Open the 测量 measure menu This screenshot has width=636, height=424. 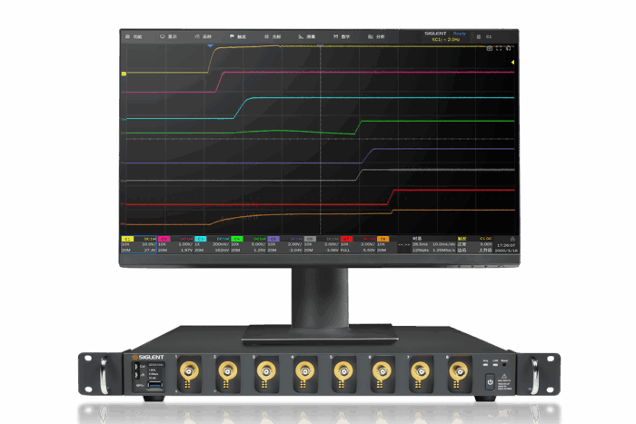(x=307, y=36)
